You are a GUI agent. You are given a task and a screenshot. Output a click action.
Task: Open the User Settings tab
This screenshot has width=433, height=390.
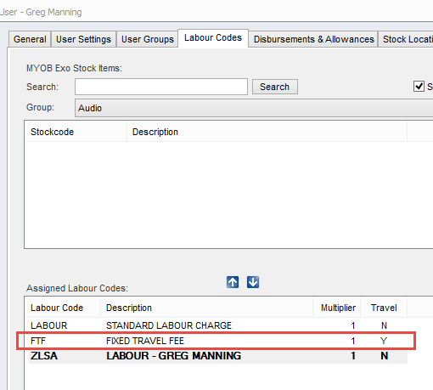point(83,39)
